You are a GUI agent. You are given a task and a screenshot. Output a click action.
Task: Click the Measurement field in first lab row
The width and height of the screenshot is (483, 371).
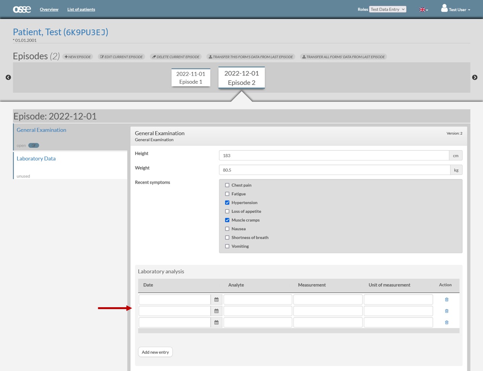pos(328,300)
